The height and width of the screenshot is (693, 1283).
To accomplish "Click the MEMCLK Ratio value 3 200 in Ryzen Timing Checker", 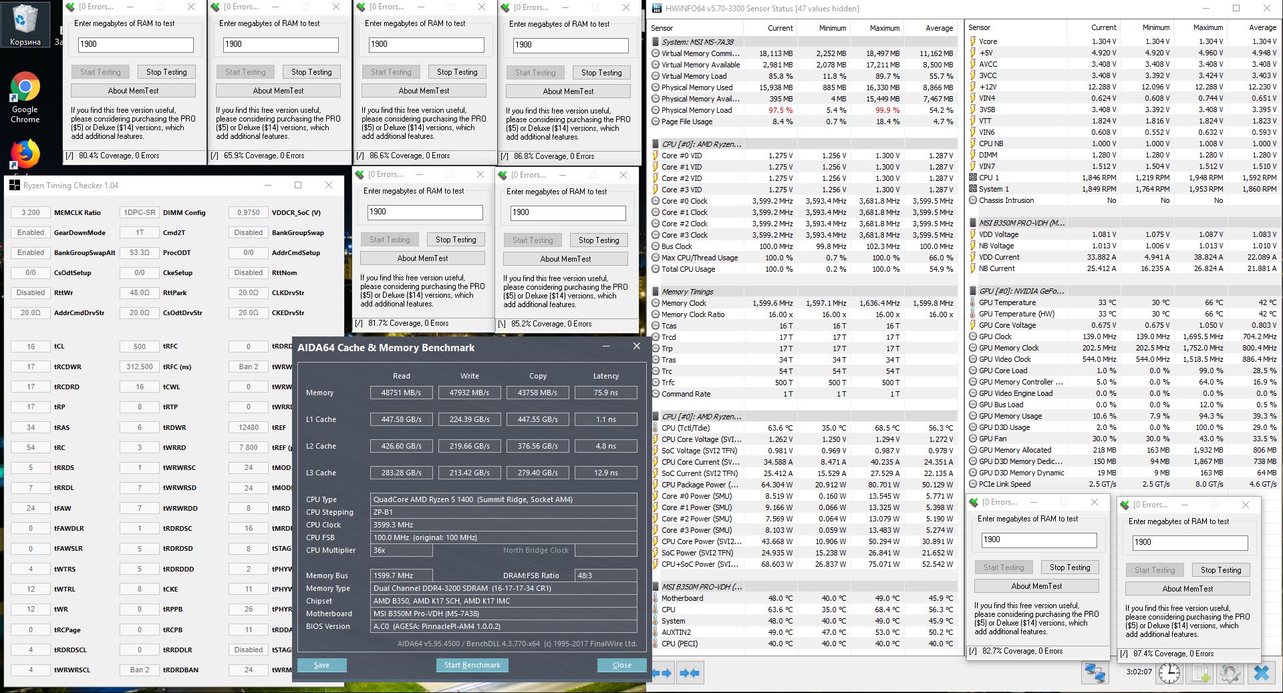I will (31, 212).
